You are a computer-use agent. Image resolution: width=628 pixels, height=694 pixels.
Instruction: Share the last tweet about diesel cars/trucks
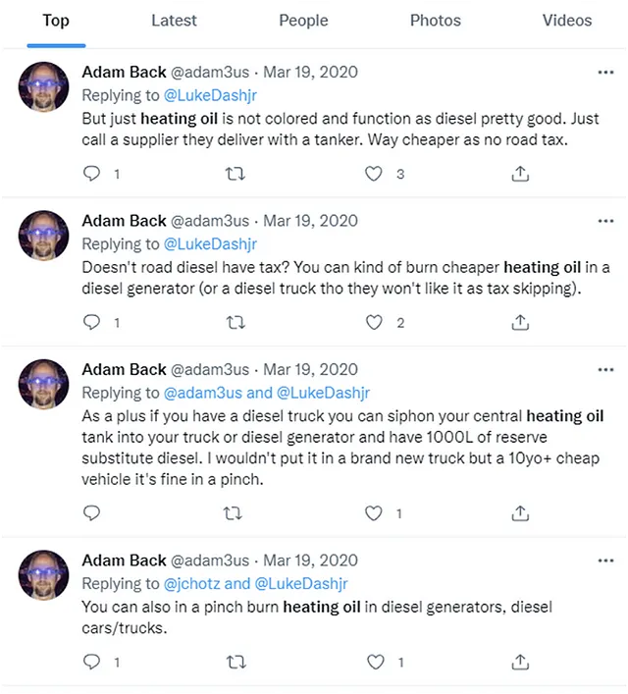pos(520,663)
